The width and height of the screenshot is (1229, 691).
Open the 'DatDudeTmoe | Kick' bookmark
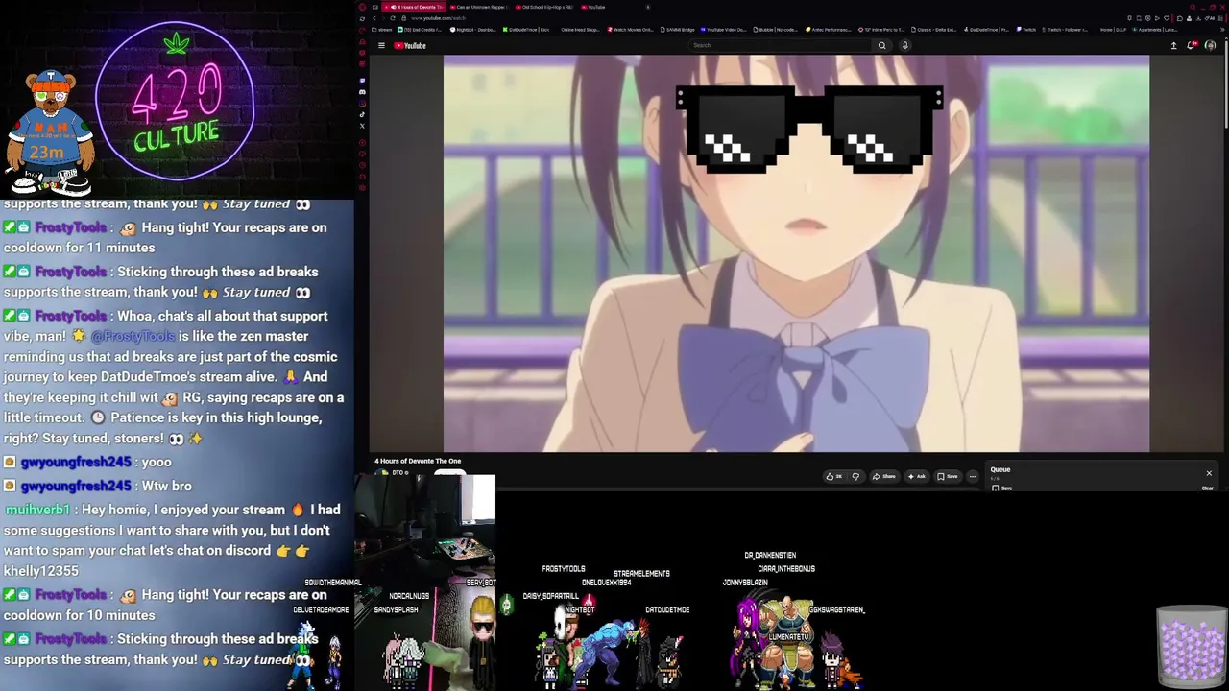(525, 30)
